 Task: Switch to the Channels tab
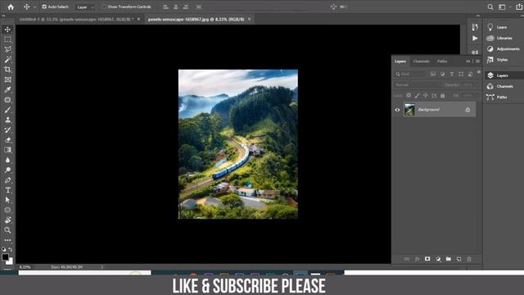pos(421,61)
